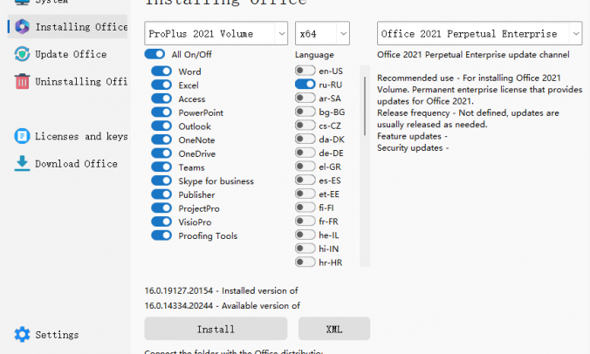Disable the OneDrive toggle
The width and height of the screenshot is (590, 354).
[x=161, y=153]
